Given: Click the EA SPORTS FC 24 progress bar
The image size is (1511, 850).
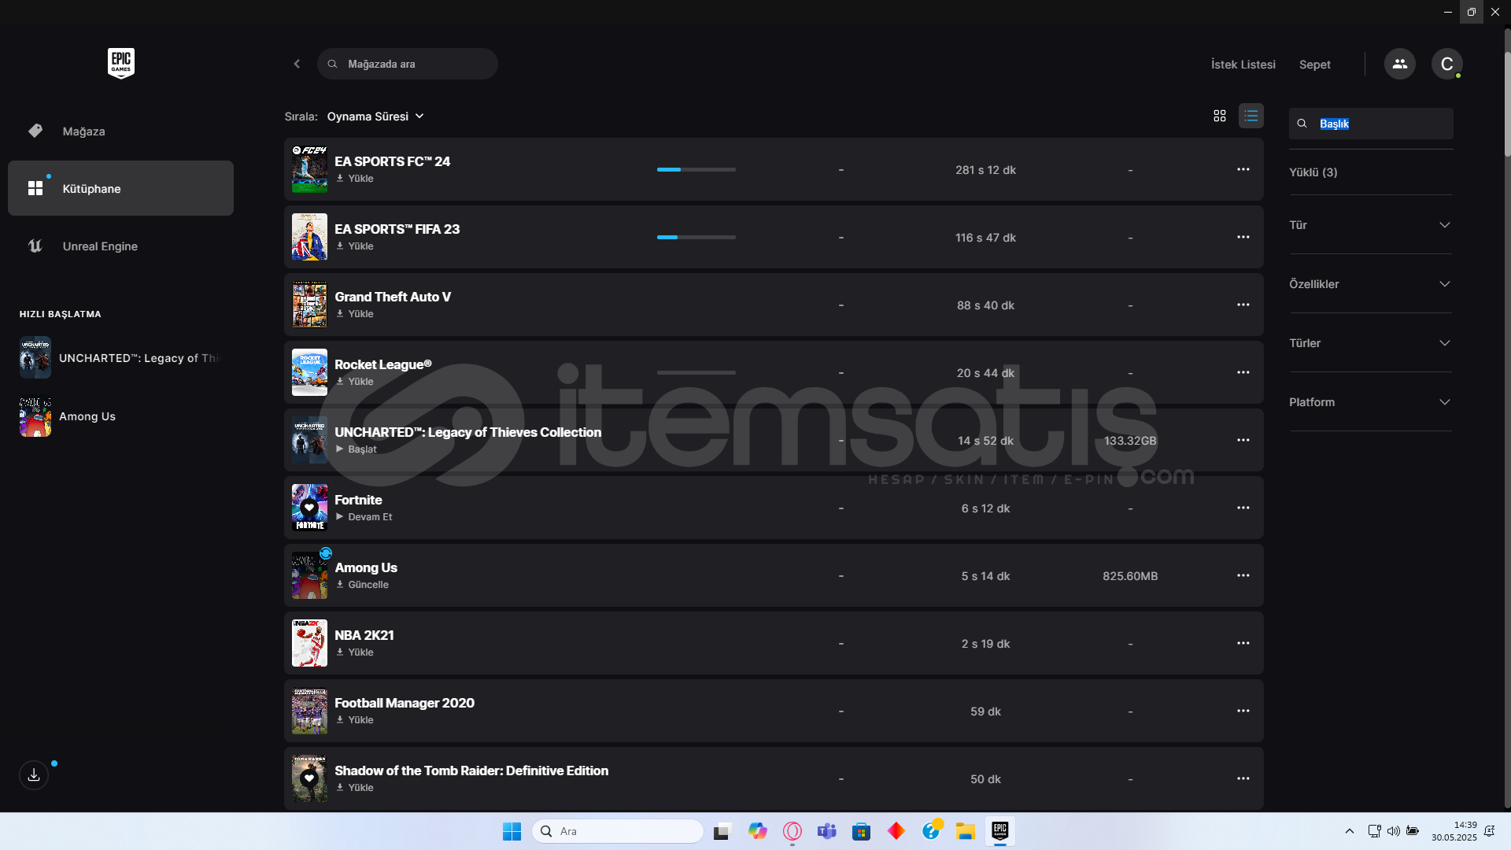Looking at the screenshot, I should click(696, 169).
